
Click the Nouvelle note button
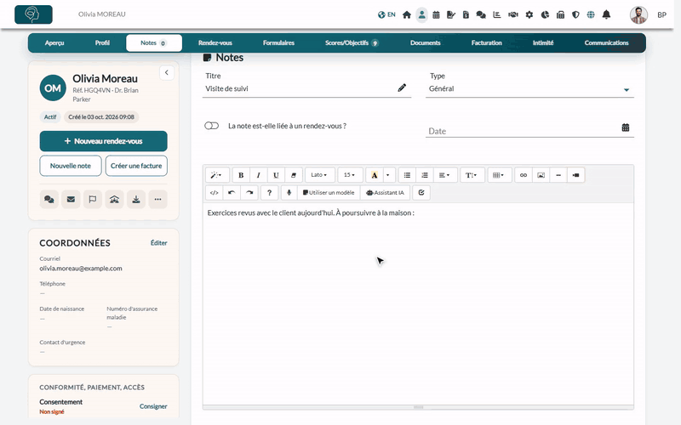(71, 166)
